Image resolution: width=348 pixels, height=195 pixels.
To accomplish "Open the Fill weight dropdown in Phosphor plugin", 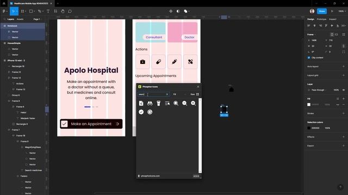I will (x=180, y=94).
